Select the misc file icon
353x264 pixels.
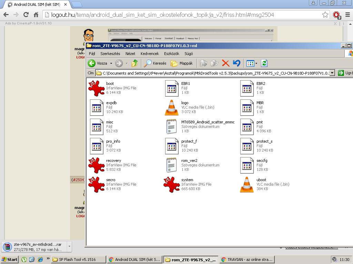97,127
